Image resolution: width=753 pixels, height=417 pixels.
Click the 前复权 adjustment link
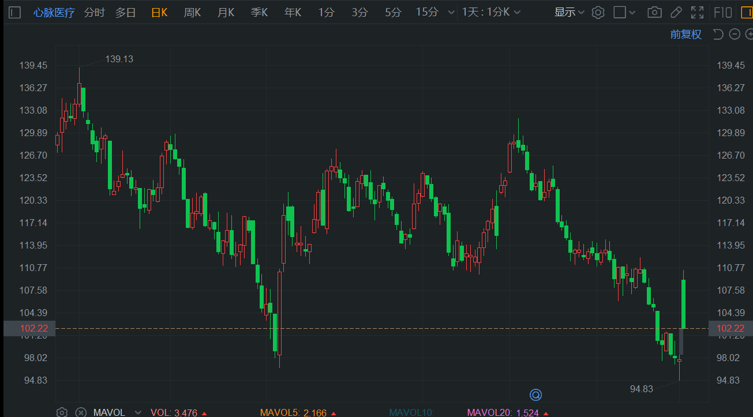pyautogui.click(x=685, y=35)
